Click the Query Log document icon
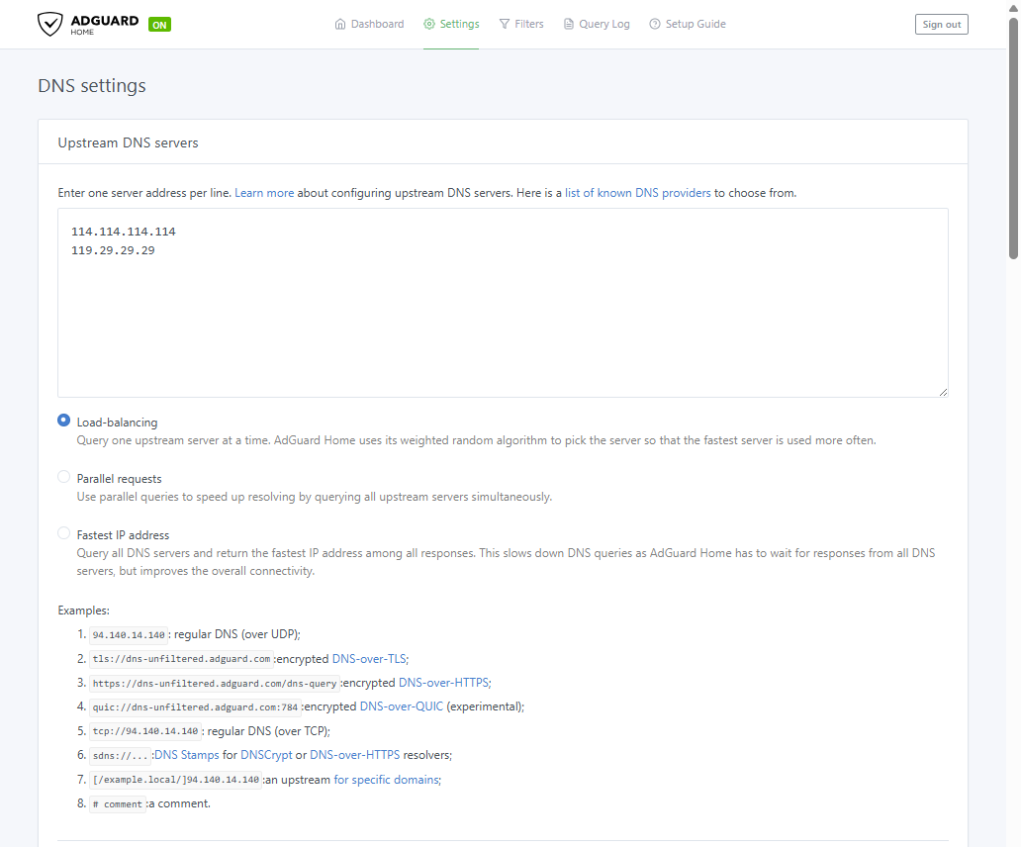 click(569, 24)
